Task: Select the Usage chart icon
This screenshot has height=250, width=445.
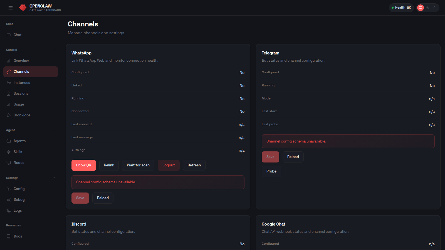Action: [x=9, y=104]
